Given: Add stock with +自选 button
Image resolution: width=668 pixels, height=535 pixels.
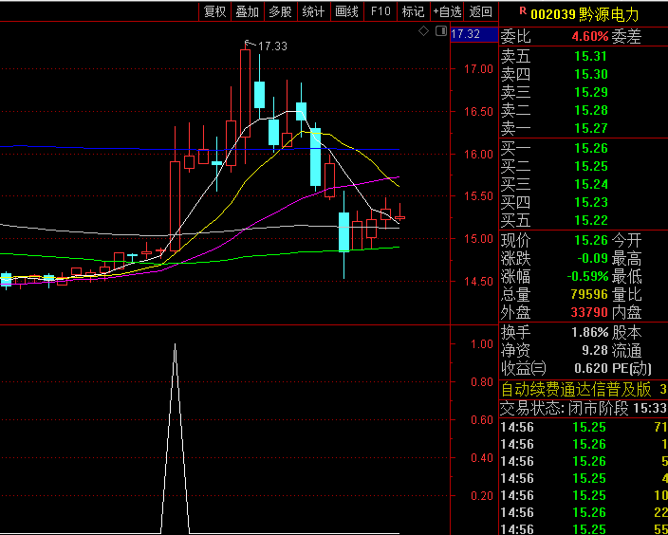Looking at the screenshot, I should pos(447,11).
